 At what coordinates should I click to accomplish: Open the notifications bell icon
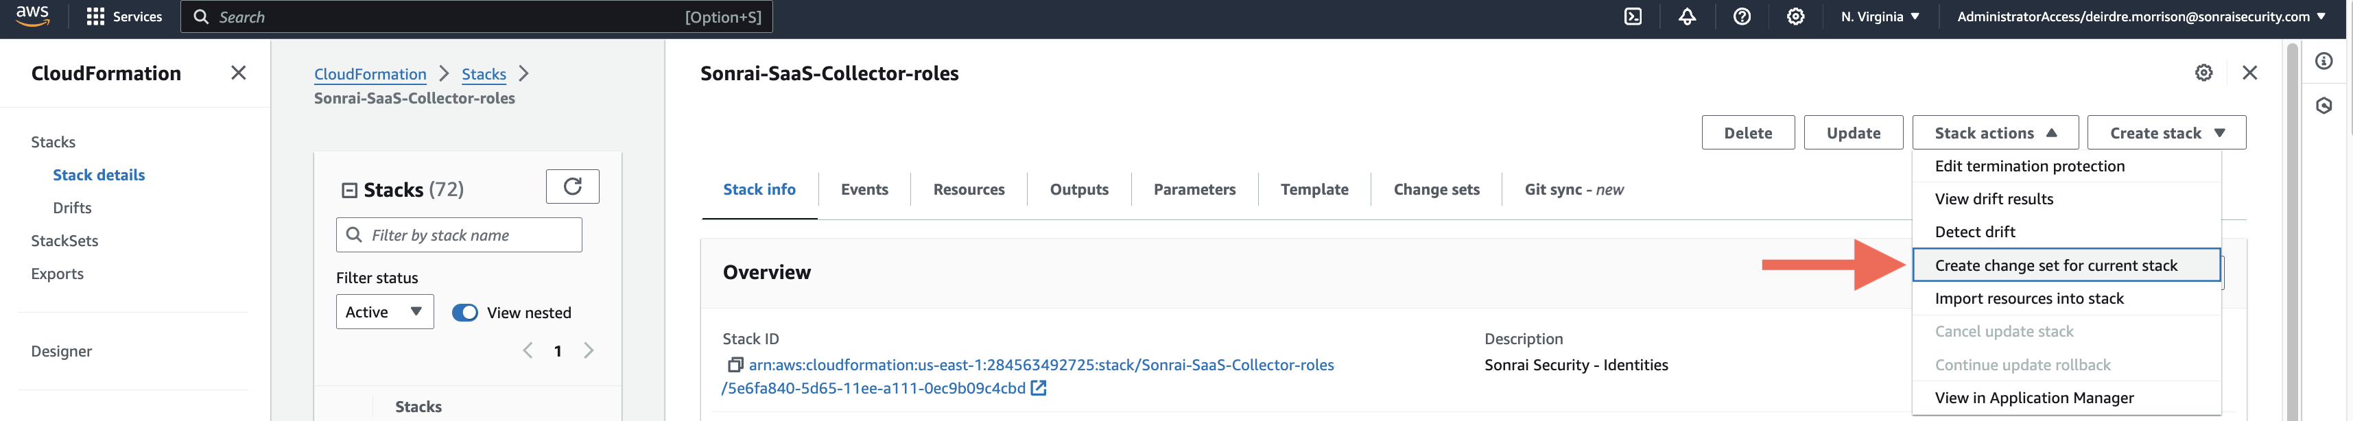(1686, 16)
